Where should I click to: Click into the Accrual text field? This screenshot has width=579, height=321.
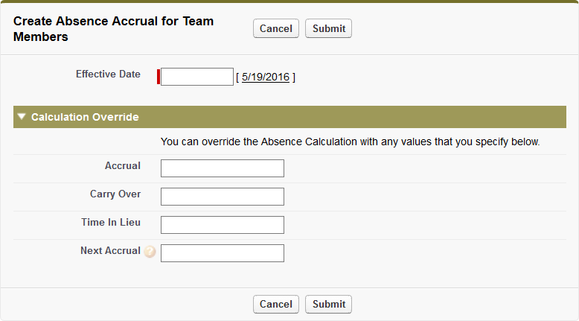pyautogui.click(x=223, y=168)
